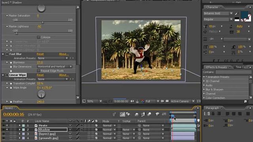This screenshot has width=253, height=142.
Task: Click the Wipe Angle dial
Action: [x=41, y=94]
